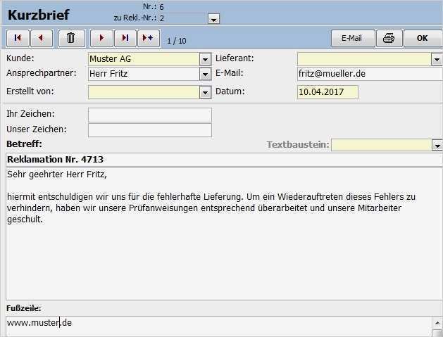The image size is (443, 337).
Task: Click the Kunde field Muster AG
Action: (x=144, y=59)
